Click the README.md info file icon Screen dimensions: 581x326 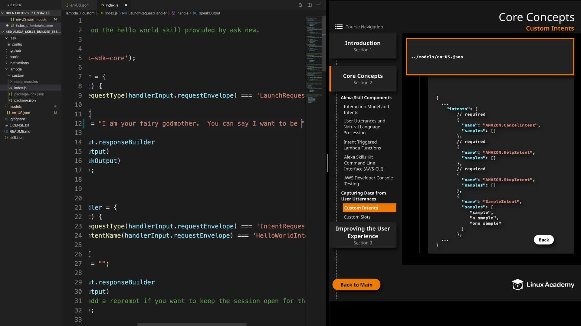pyautogui.click(x=6, y=132)
